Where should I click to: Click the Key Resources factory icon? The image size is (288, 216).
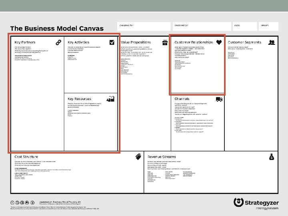(110, 99)
